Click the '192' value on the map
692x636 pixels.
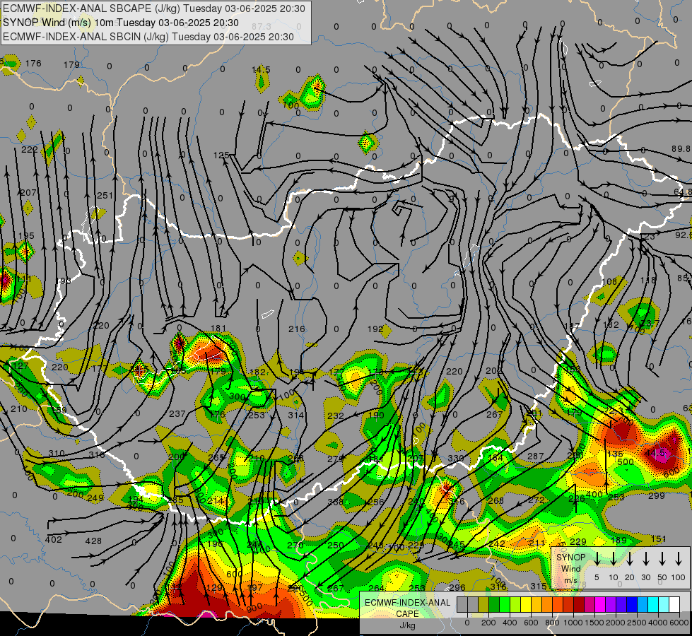375,329
